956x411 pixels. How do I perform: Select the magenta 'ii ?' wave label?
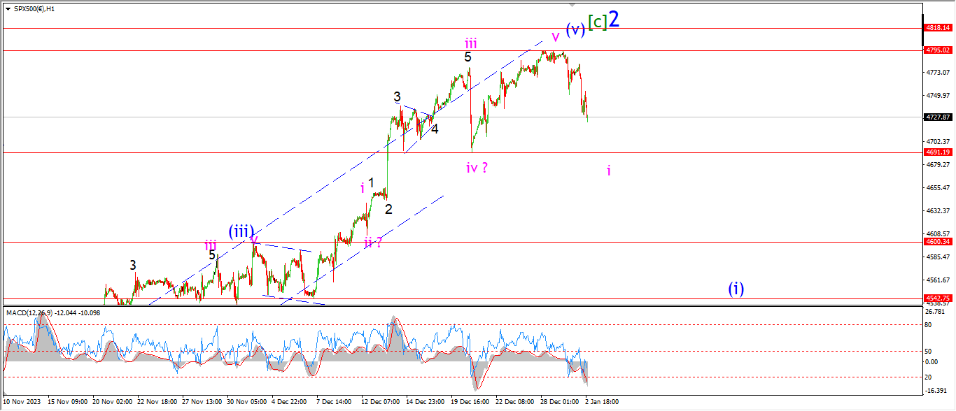point(373,243)
